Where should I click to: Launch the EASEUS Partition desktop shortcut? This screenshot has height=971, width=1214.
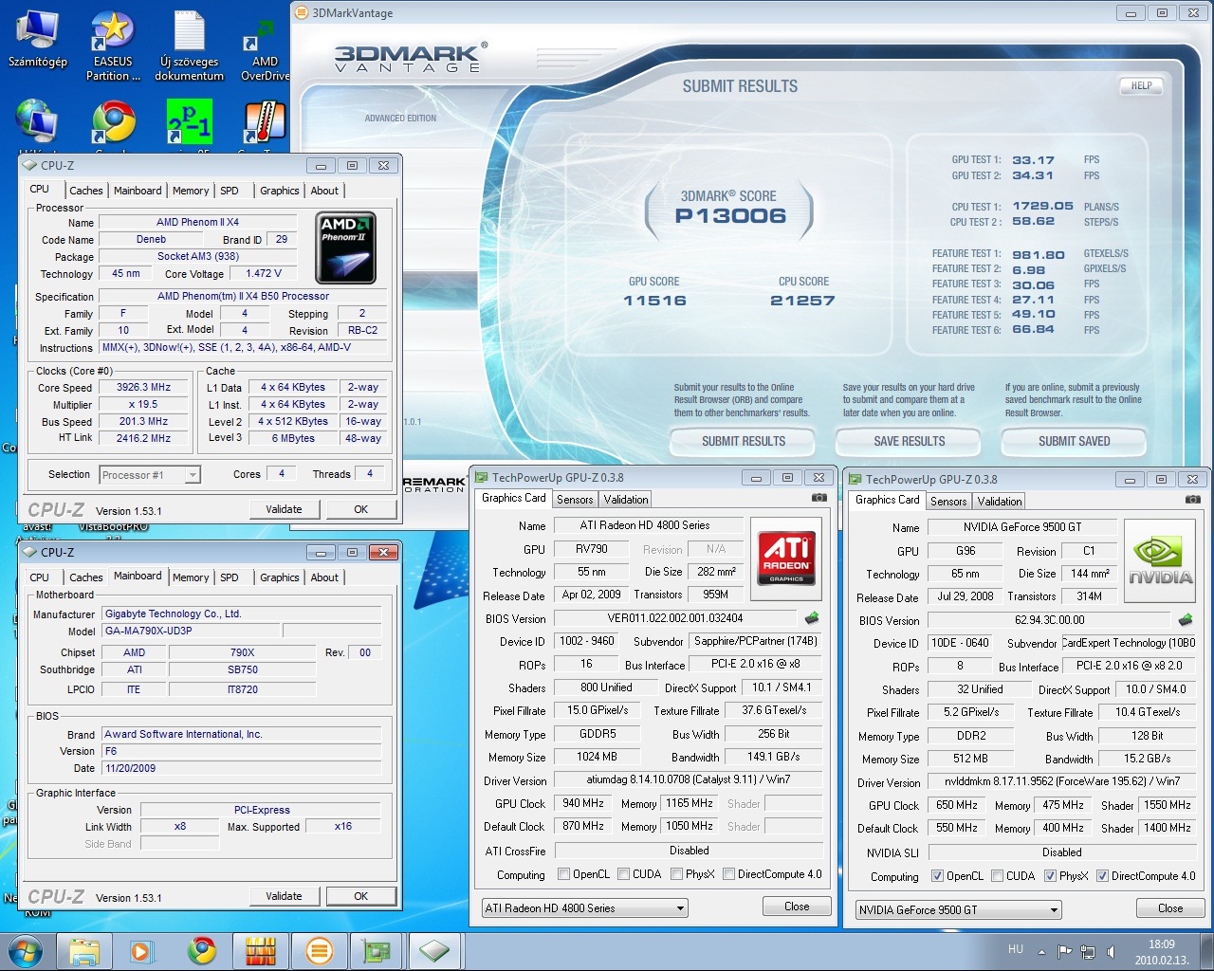pyautogui.click(x=113, y=46)
